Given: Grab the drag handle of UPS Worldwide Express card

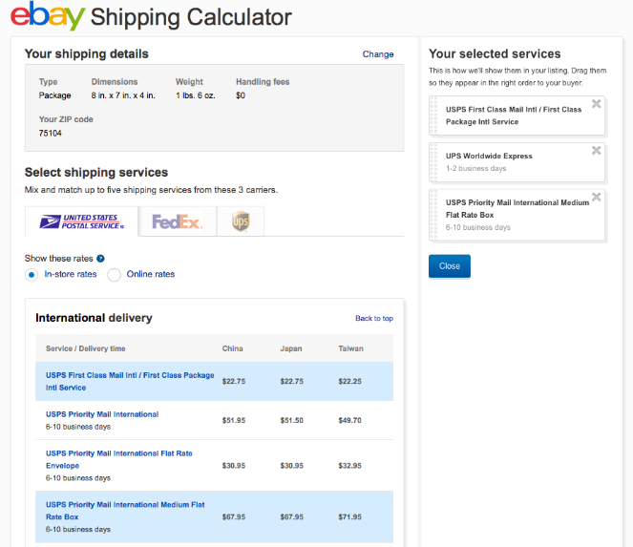Looking at the screenshot, I should click(x=433, y=162).
